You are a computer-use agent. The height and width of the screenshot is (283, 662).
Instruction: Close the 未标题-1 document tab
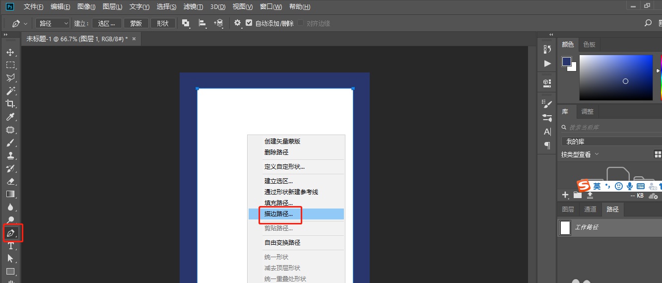click(x=134, y=38)
